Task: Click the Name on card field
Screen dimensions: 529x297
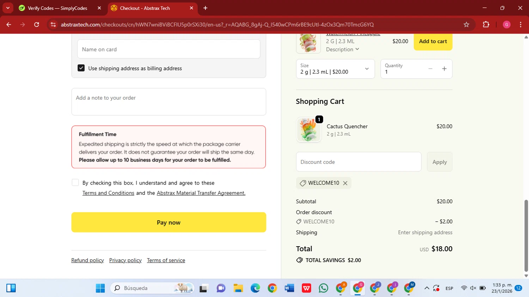Action: [169, 49]
